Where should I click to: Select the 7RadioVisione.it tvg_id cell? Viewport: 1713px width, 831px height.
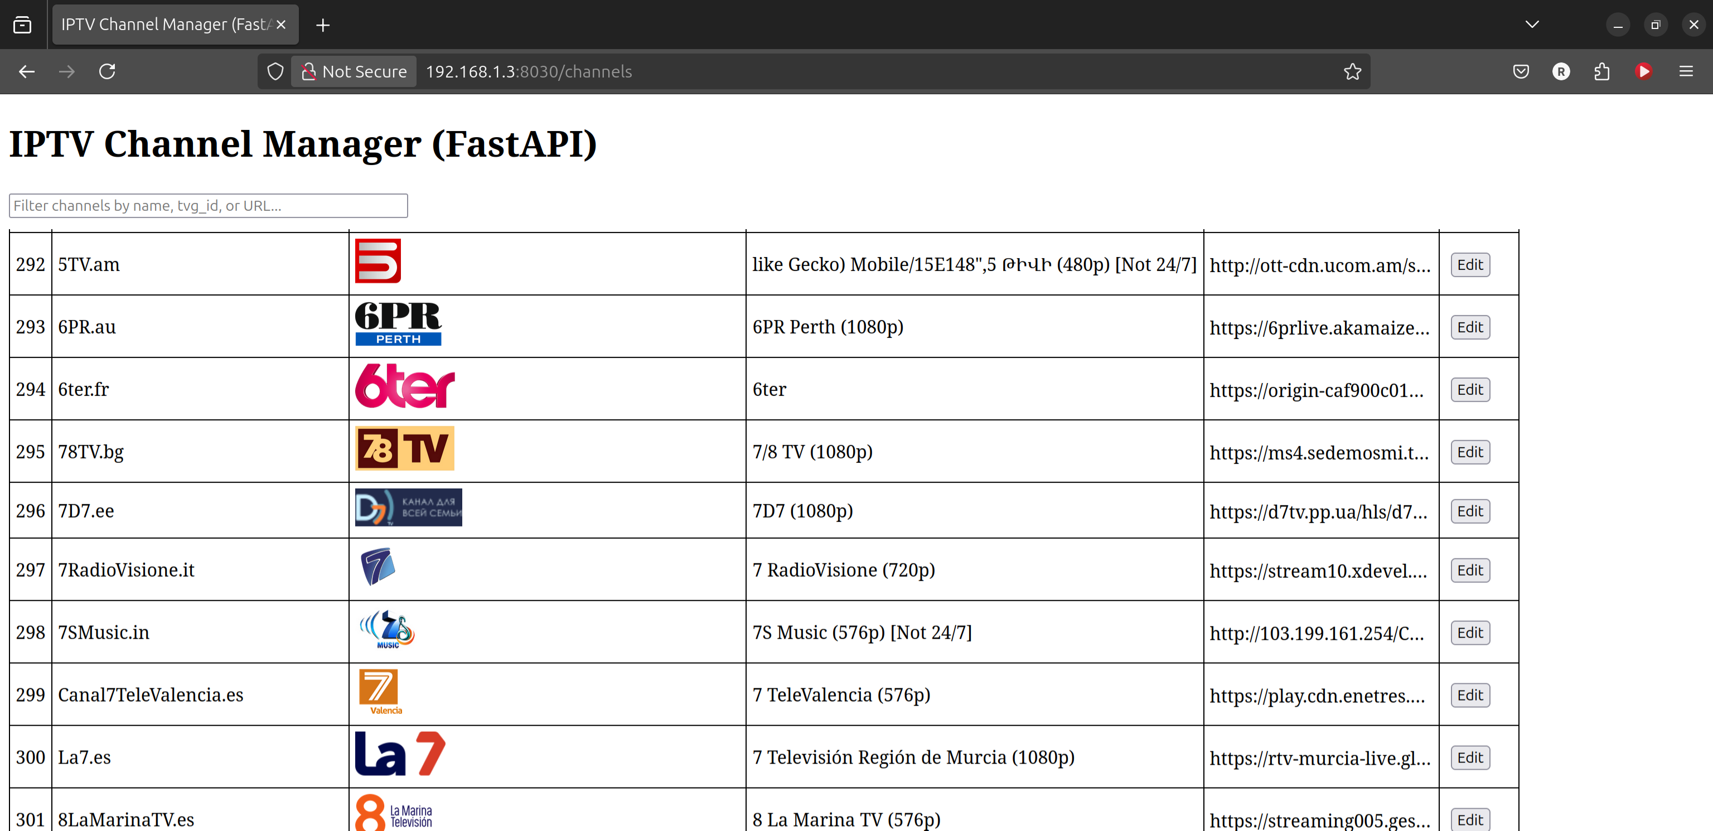[x=200, y=570]
